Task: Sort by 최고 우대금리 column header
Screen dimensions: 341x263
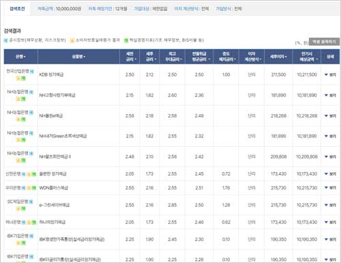Action: 173,57
